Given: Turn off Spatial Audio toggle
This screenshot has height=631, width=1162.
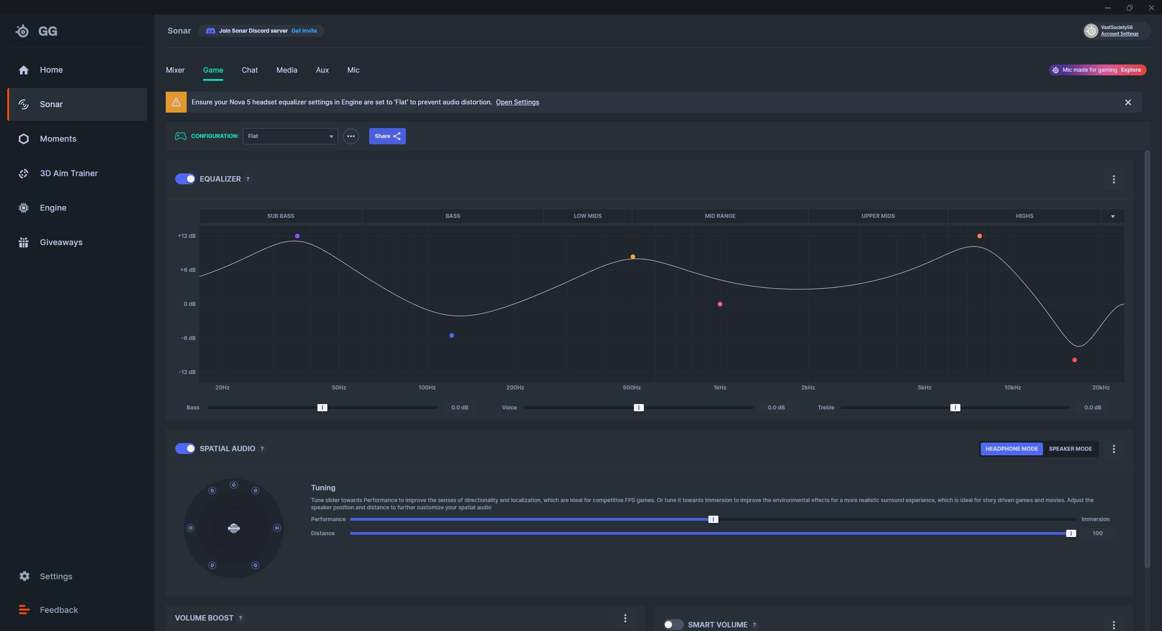Looking at the screenshot, I should coord(185,449).
